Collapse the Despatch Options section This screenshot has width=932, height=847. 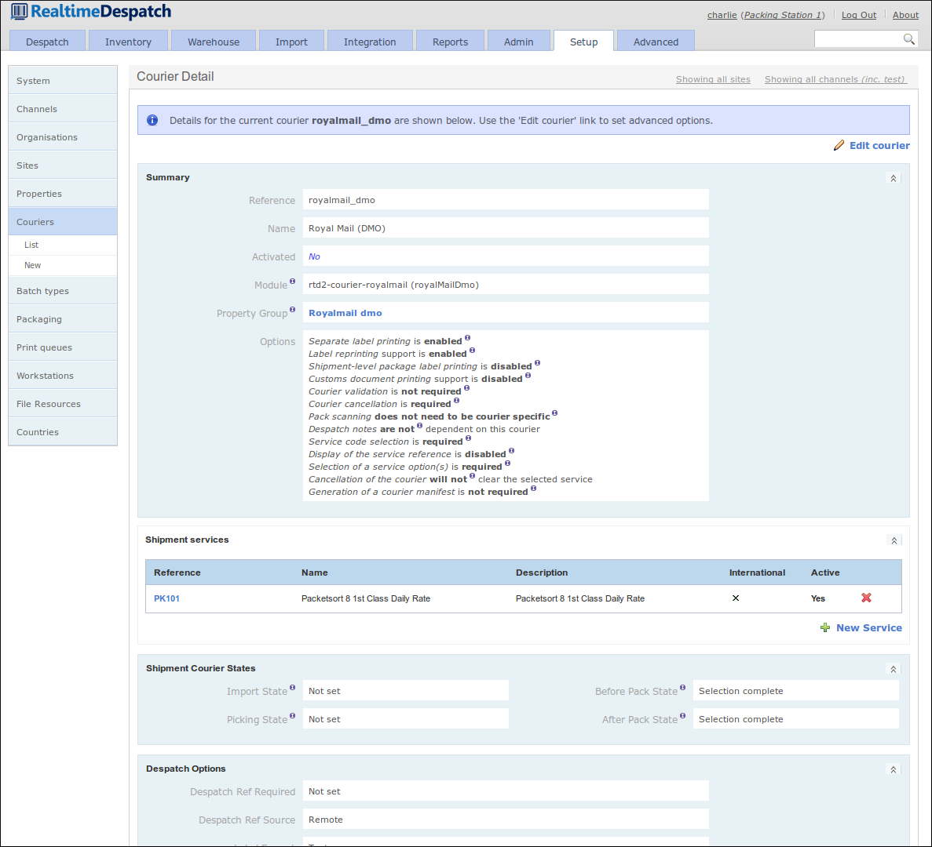[893, 769]
